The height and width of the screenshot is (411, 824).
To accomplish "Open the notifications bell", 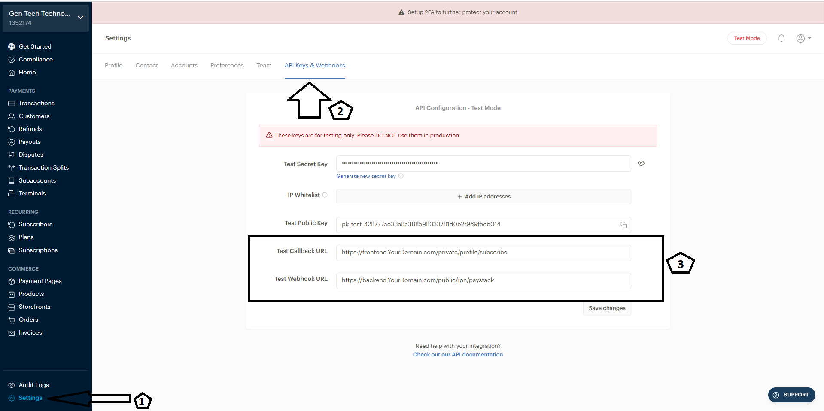I will (x=781, y=38).
